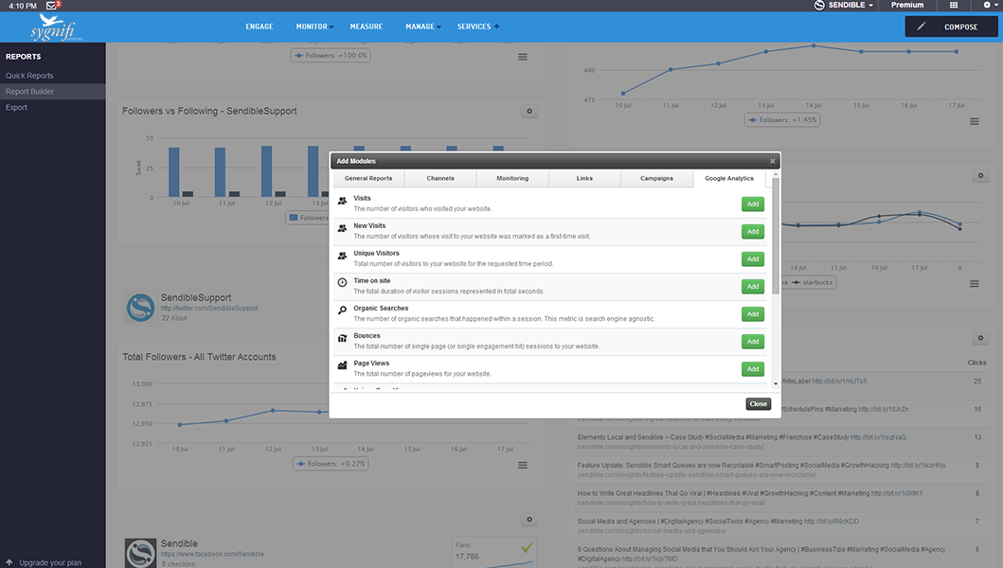Open hamburger menu under Total Followers chart

click(x=522, y=465)
